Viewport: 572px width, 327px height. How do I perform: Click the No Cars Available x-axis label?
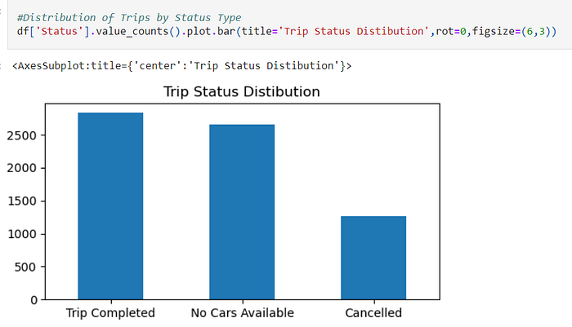(242, 313)
